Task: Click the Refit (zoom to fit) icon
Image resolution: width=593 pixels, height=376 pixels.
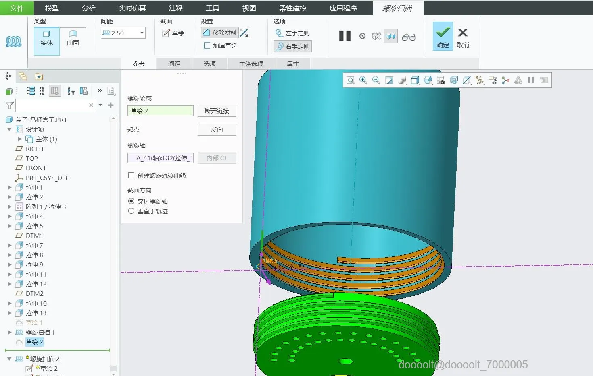Action: pos(351,81)
